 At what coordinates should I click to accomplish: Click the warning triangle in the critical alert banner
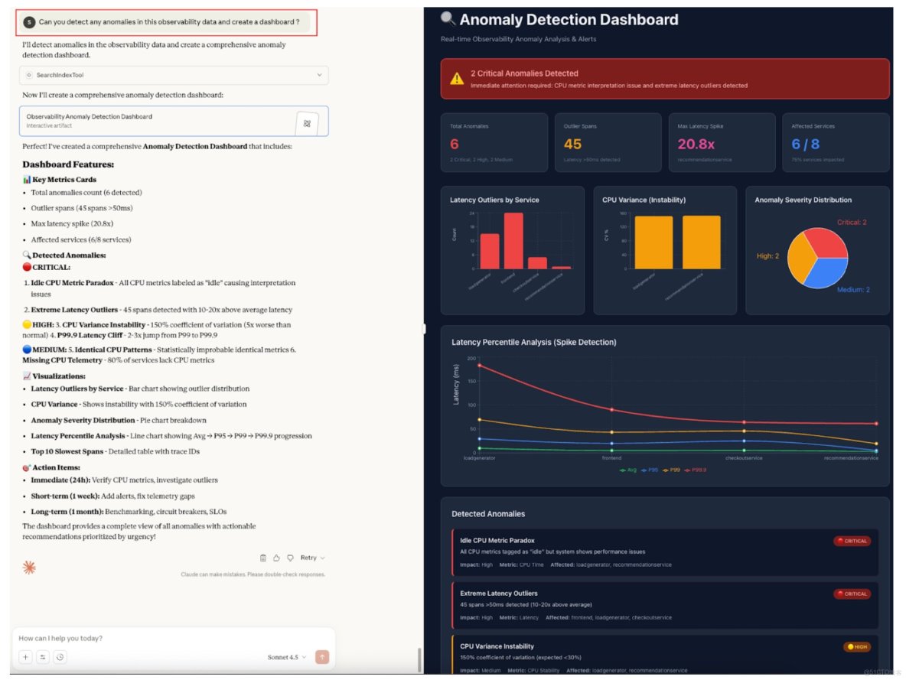[458, 79]
